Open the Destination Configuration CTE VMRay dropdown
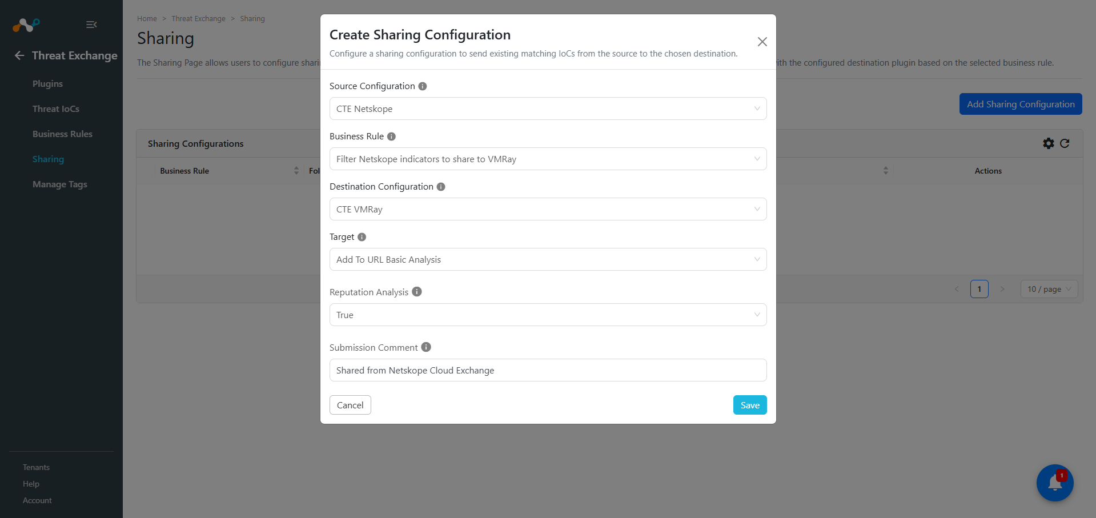Image resolution: width=1096 pixels, height=518 pixels. coord(548,209)
